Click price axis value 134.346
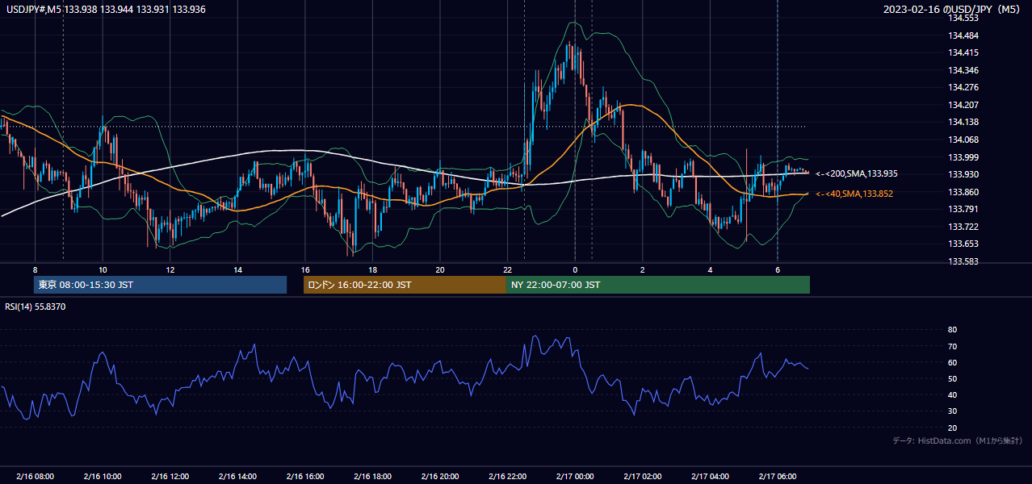The image size is (1032, 484). coord(963,70)
